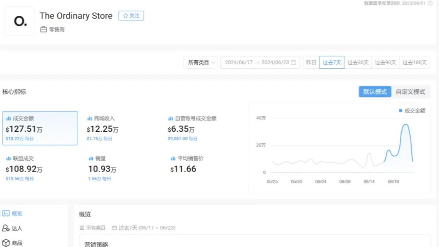439x247 pixels.
Task: Click the bar chart icon next to 销量
Action: [90, 158]
